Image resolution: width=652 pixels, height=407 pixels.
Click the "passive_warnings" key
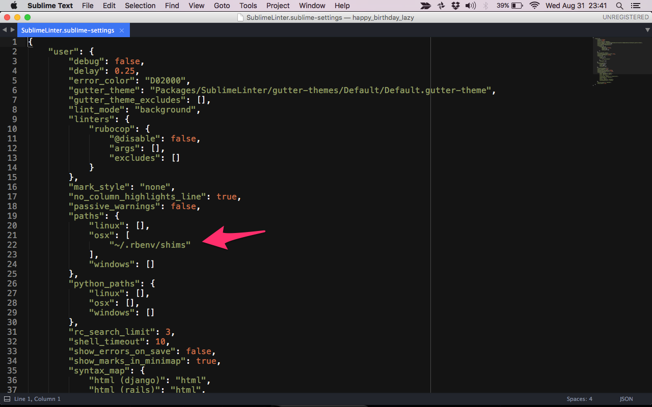click(x=115, y=206)
